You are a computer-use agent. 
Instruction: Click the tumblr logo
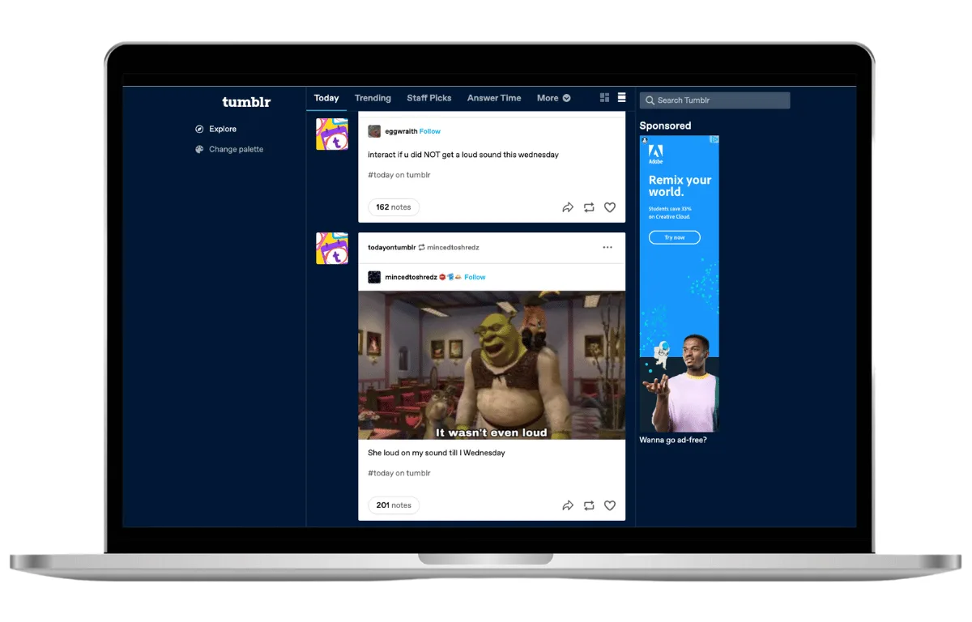(246, 102)
